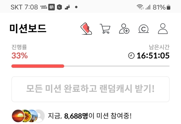Tap the hexagon L notification icon
181x124 pixels.
click(x=59, y=7)
